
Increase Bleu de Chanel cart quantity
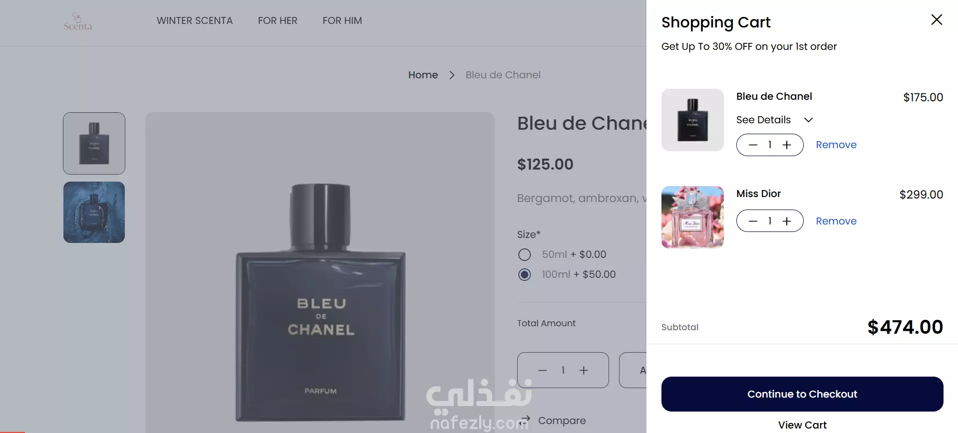point(787,145)
